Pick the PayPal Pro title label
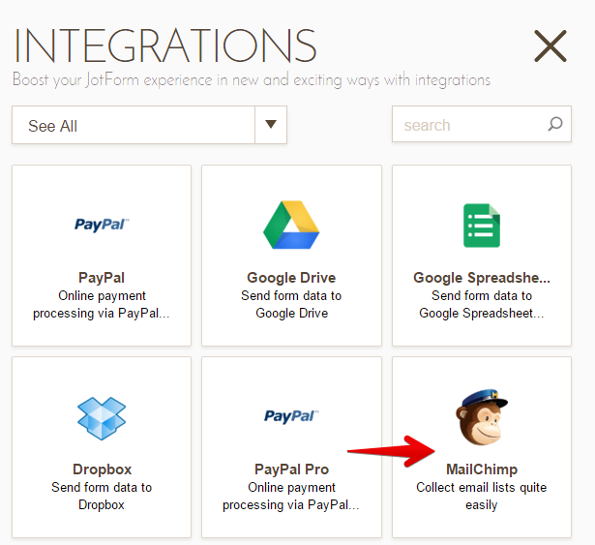The width and height of the screenshot is (595, 545). point(291,469)
